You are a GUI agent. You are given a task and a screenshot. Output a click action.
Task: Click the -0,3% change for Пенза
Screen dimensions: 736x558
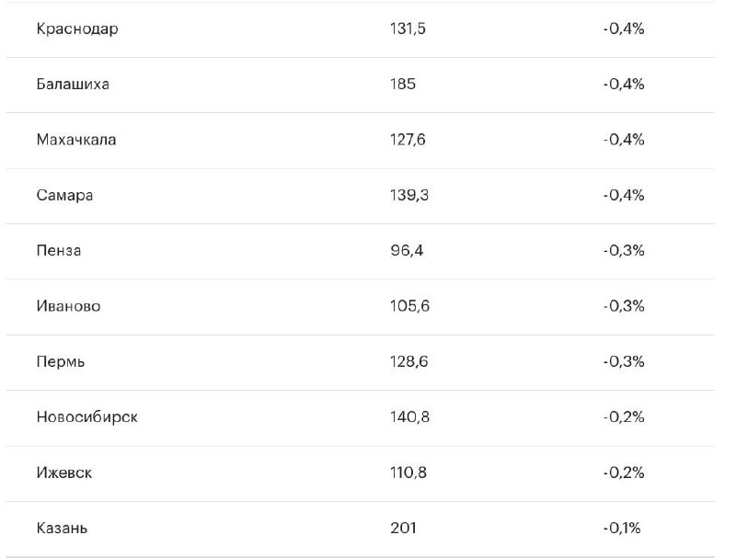[x=624, y=251]
